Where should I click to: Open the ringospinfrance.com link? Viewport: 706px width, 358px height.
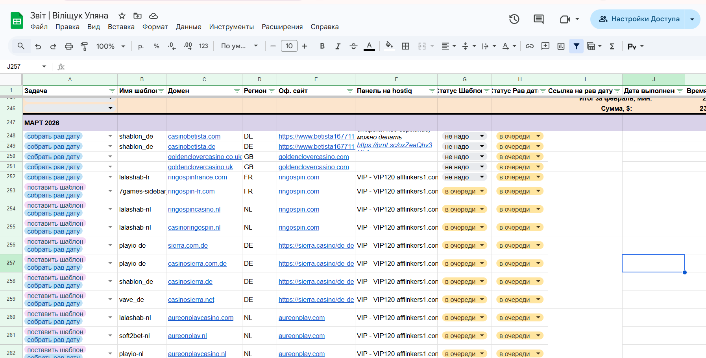click(197, 177)
